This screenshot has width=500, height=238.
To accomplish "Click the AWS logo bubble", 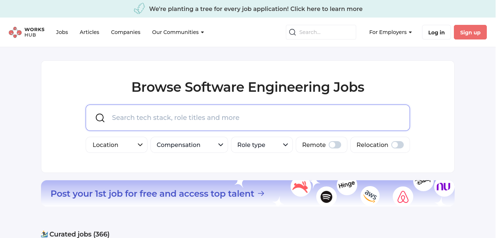I will click(370, 196).
